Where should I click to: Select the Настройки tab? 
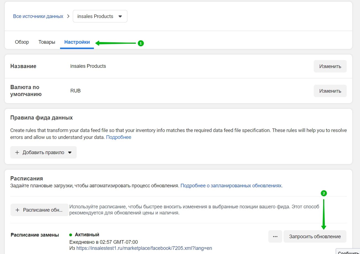click(77, 42)
